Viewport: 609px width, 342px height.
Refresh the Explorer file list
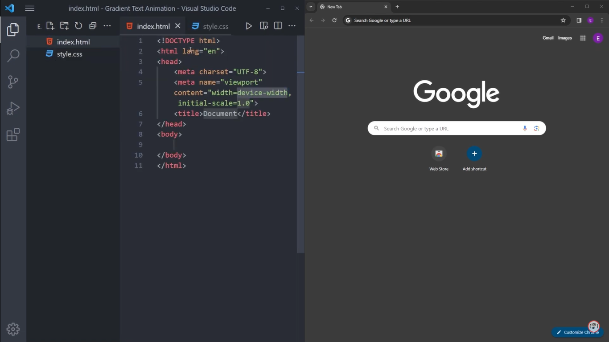(x=78, y=26)
